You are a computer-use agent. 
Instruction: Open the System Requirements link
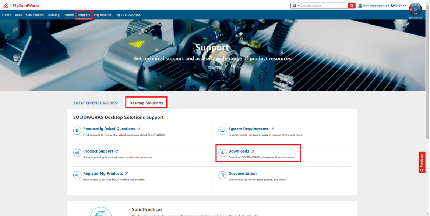click(248, 129)
